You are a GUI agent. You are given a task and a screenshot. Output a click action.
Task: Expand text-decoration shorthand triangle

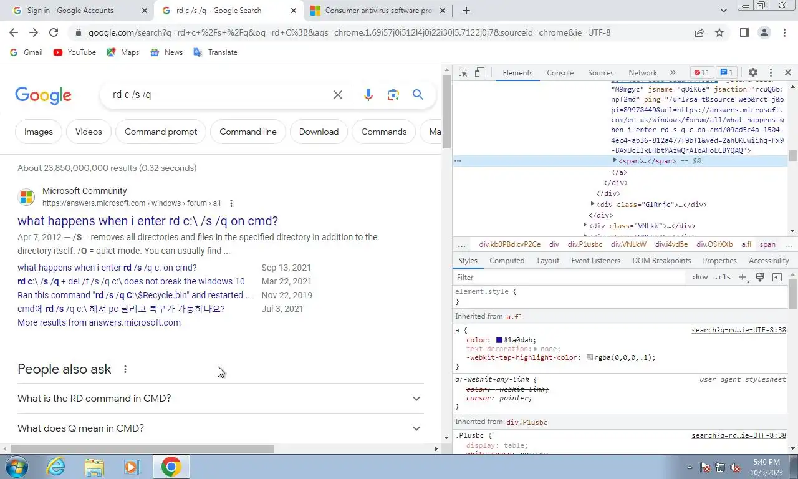(x=536, y=349)
